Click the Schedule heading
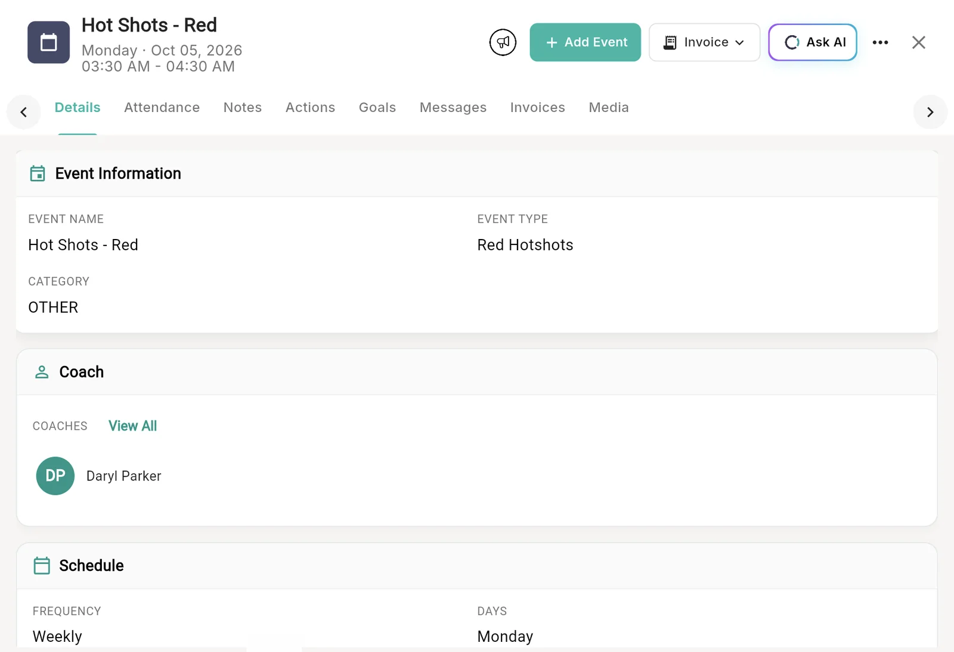The width and height of the screenshot is (954, 652). click(91, 566)
